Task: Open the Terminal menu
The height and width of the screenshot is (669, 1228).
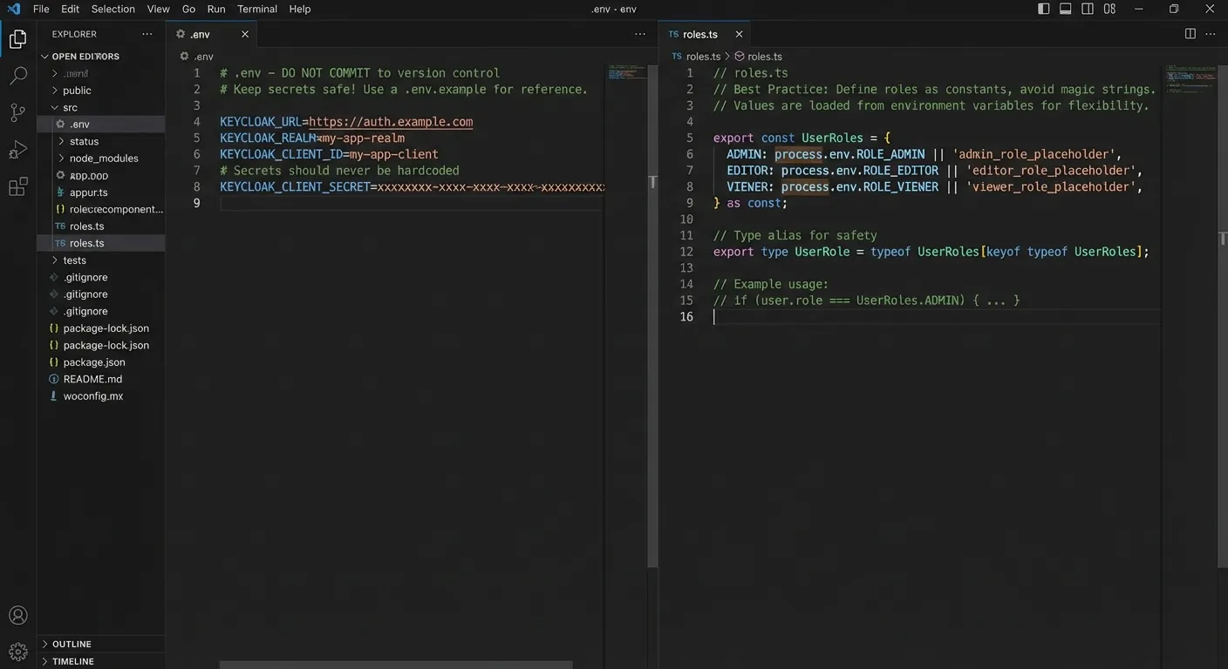Action: pos(256,9)
